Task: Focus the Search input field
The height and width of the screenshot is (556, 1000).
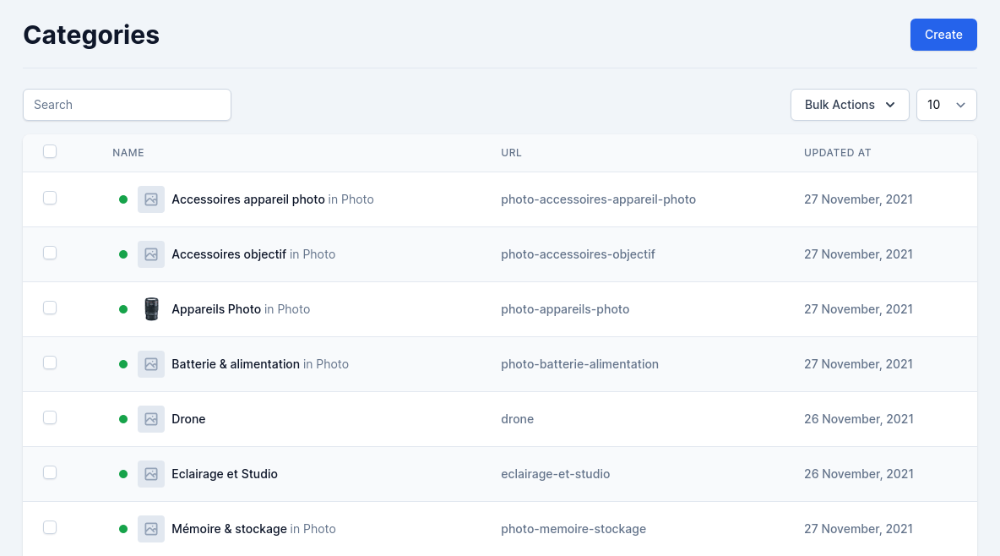Action: pos(127,105)
